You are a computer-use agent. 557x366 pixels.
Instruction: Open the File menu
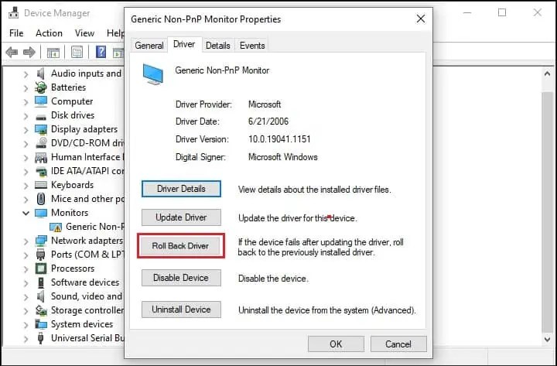16,33
